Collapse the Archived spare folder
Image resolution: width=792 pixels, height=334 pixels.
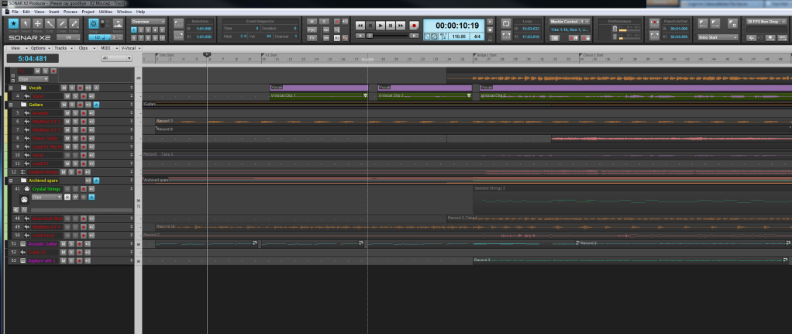coord(11,180)
